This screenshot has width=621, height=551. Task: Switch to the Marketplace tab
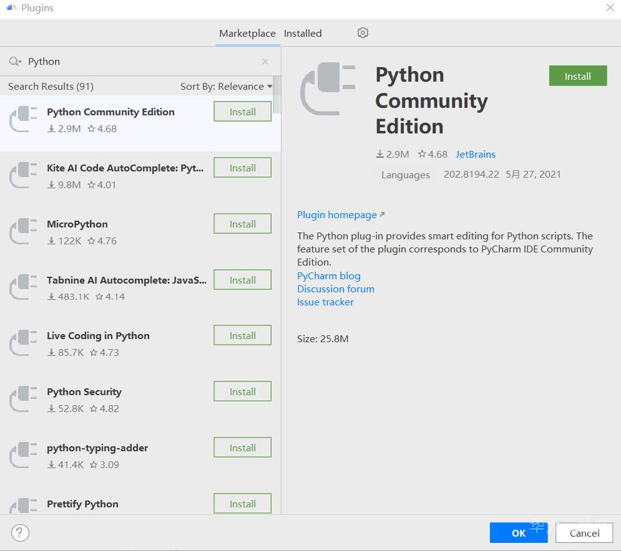coord(247,34)
